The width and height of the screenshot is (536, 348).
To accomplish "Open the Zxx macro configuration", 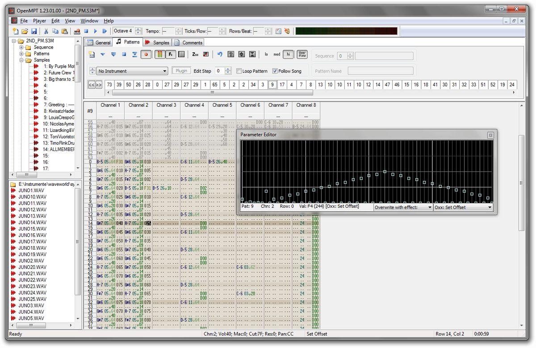I will (195, 55).
